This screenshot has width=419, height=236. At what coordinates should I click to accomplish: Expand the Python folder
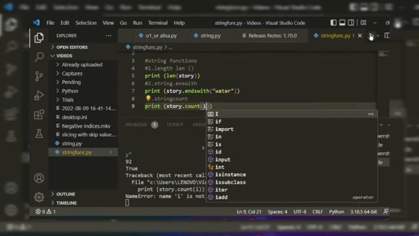pos(83,90)
